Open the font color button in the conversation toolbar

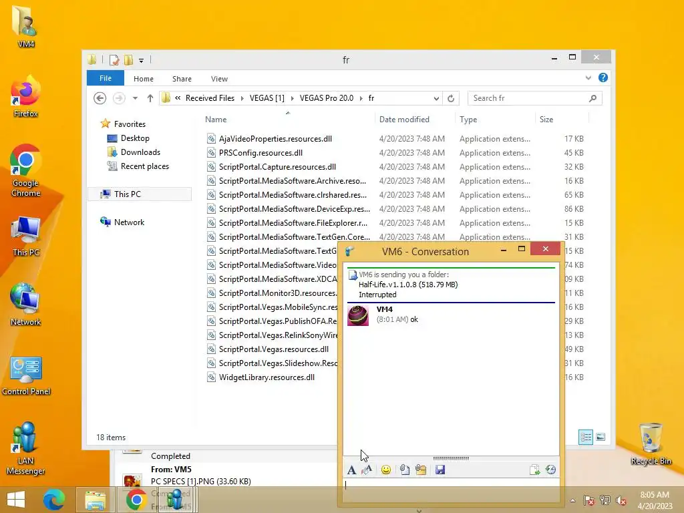coord(367,470)
